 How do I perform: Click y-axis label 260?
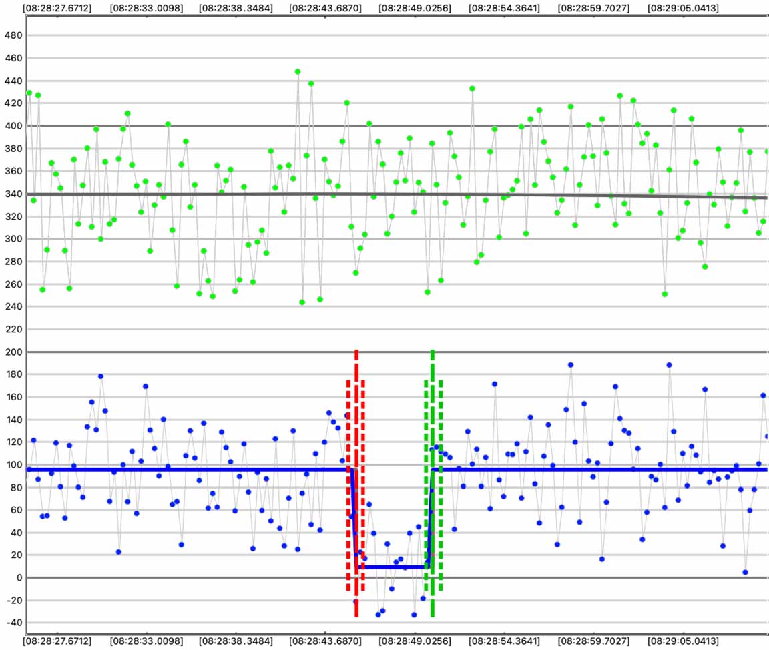coord(13,284)
